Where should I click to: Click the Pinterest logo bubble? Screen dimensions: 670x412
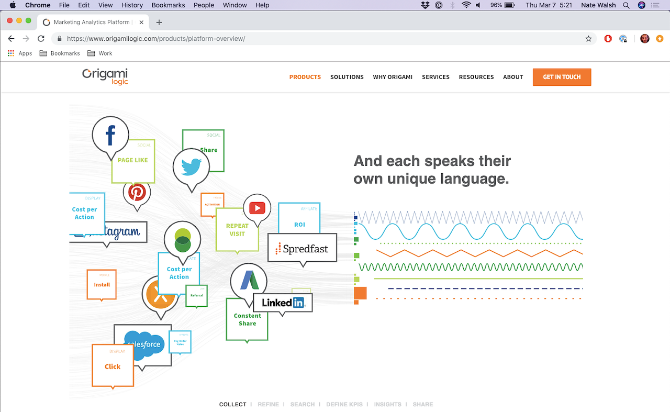click(137, 193)
